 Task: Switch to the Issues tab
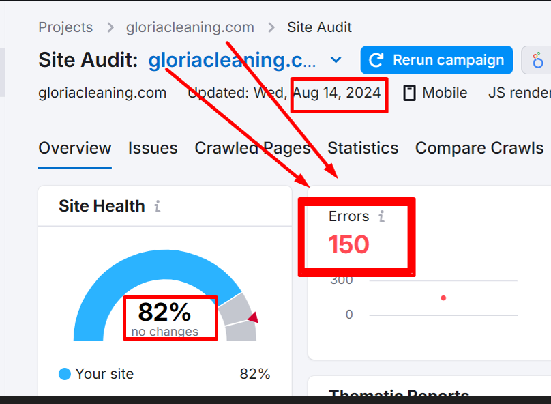(x=153, y=148)
